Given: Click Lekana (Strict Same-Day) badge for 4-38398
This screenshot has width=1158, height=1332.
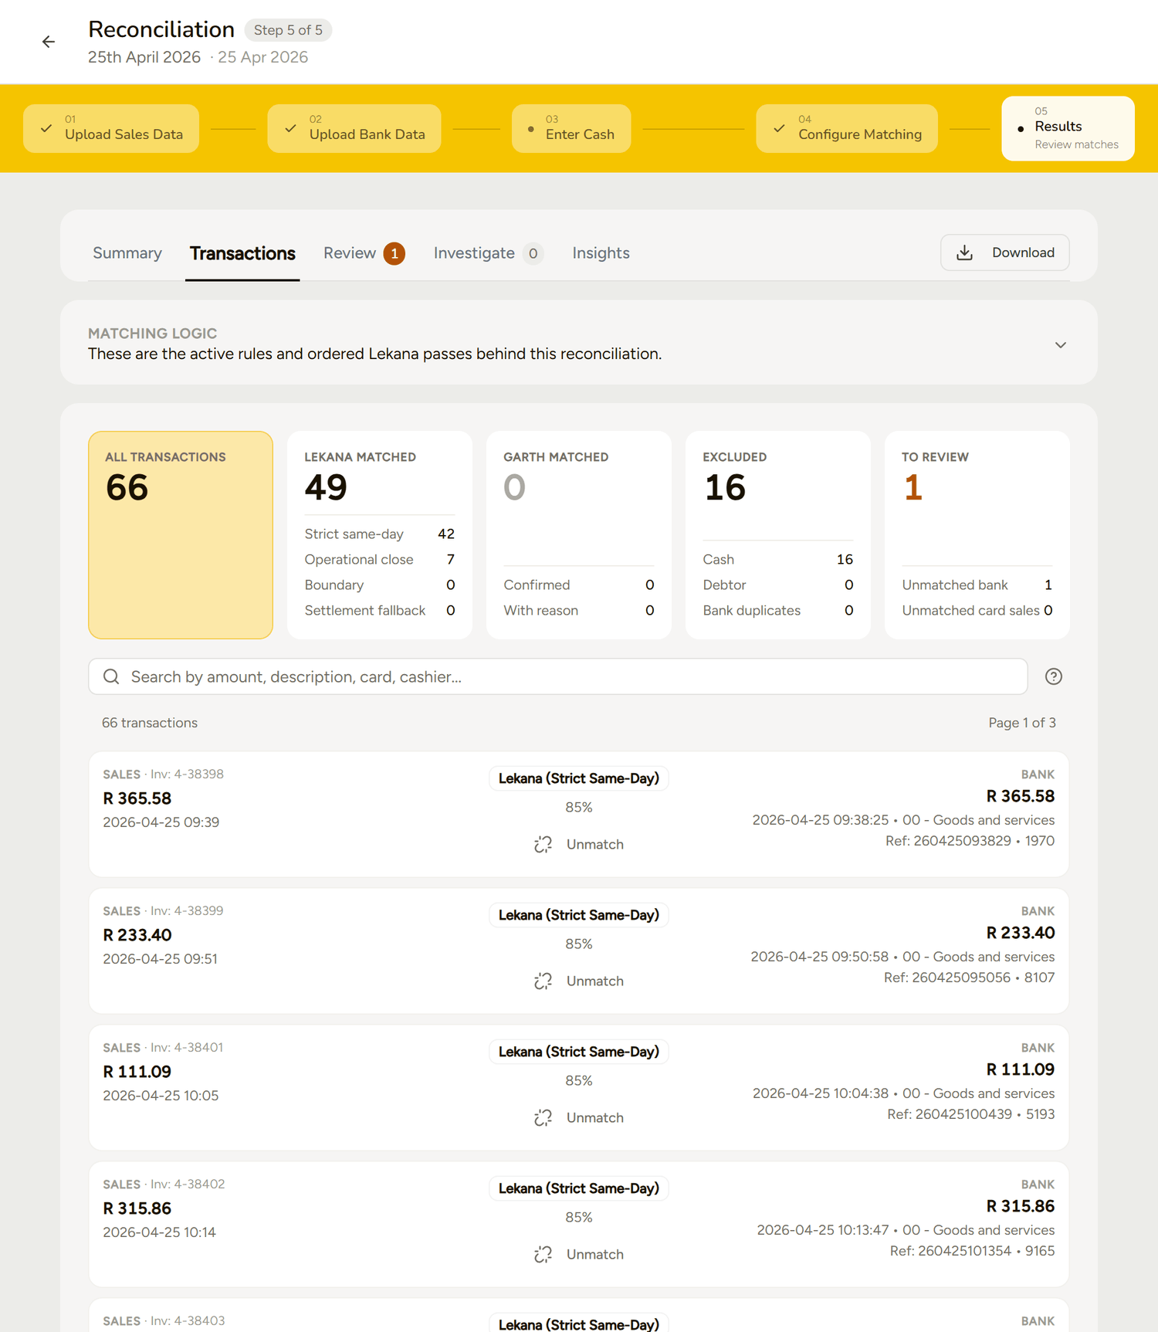Looking at the screenshot, I should [579, 778].
